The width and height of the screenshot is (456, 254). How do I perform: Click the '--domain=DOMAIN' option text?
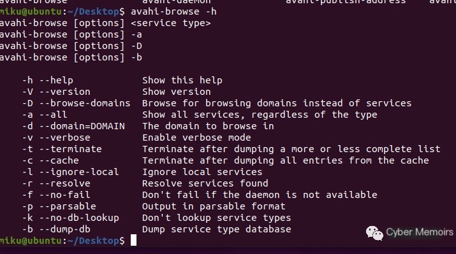pos(82,126)
